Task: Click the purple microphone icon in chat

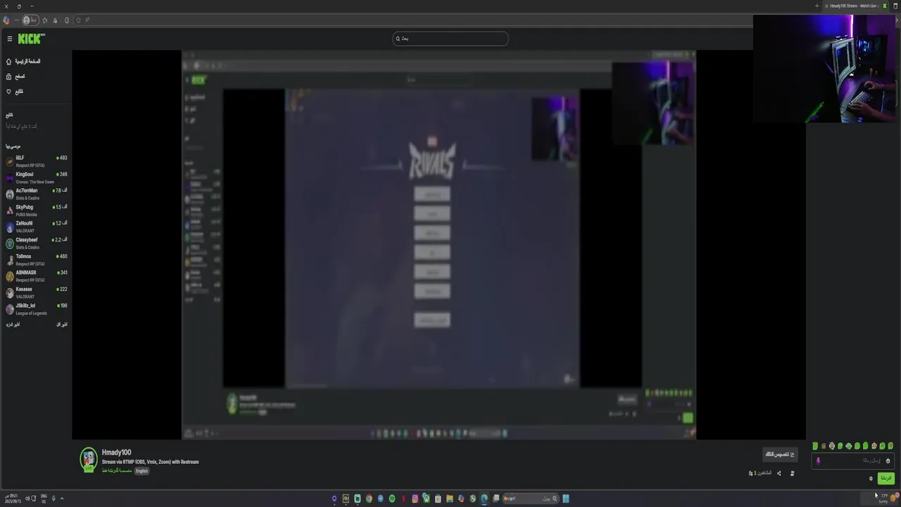Action: 818,461
